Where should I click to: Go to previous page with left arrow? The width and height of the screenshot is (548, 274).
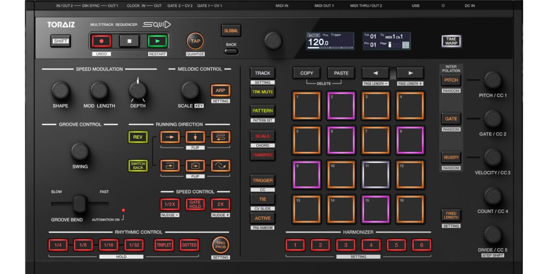375,73
